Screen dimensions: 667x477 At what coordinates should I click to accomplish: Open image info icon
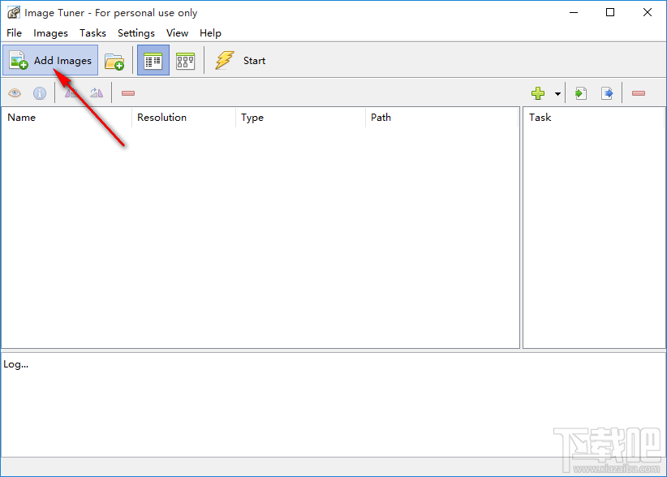pos(40,92)
